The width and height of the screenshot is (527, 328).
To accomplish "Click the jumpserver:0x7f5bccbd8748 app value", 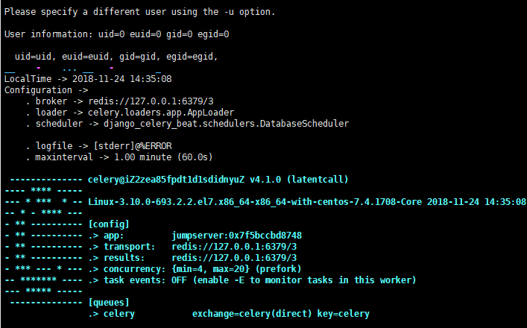I will [236, 236].
